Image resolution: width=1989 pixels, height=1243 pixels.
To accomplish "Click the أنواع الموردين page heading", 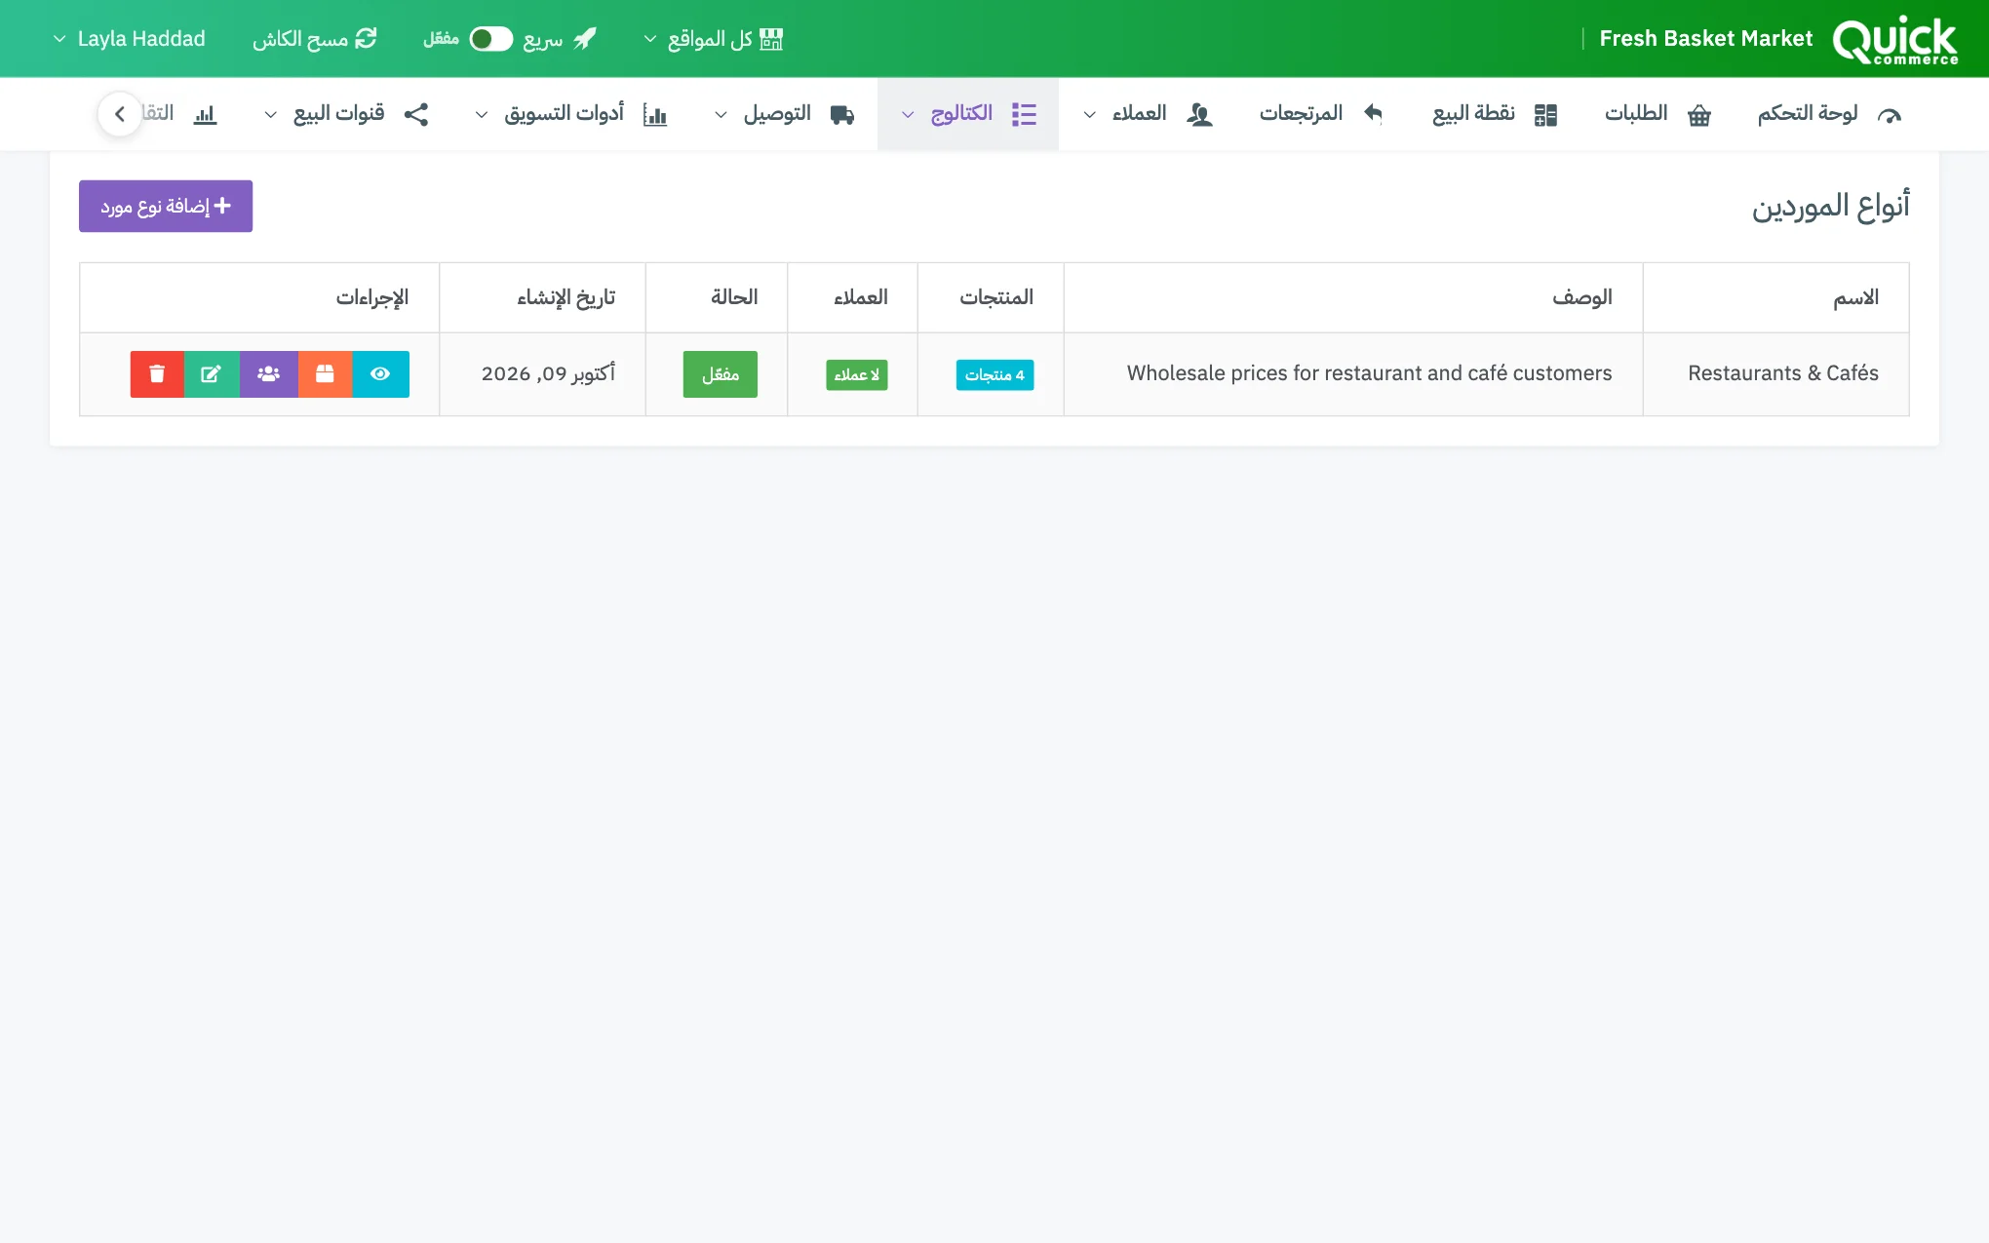I will tap(1830, 206).
